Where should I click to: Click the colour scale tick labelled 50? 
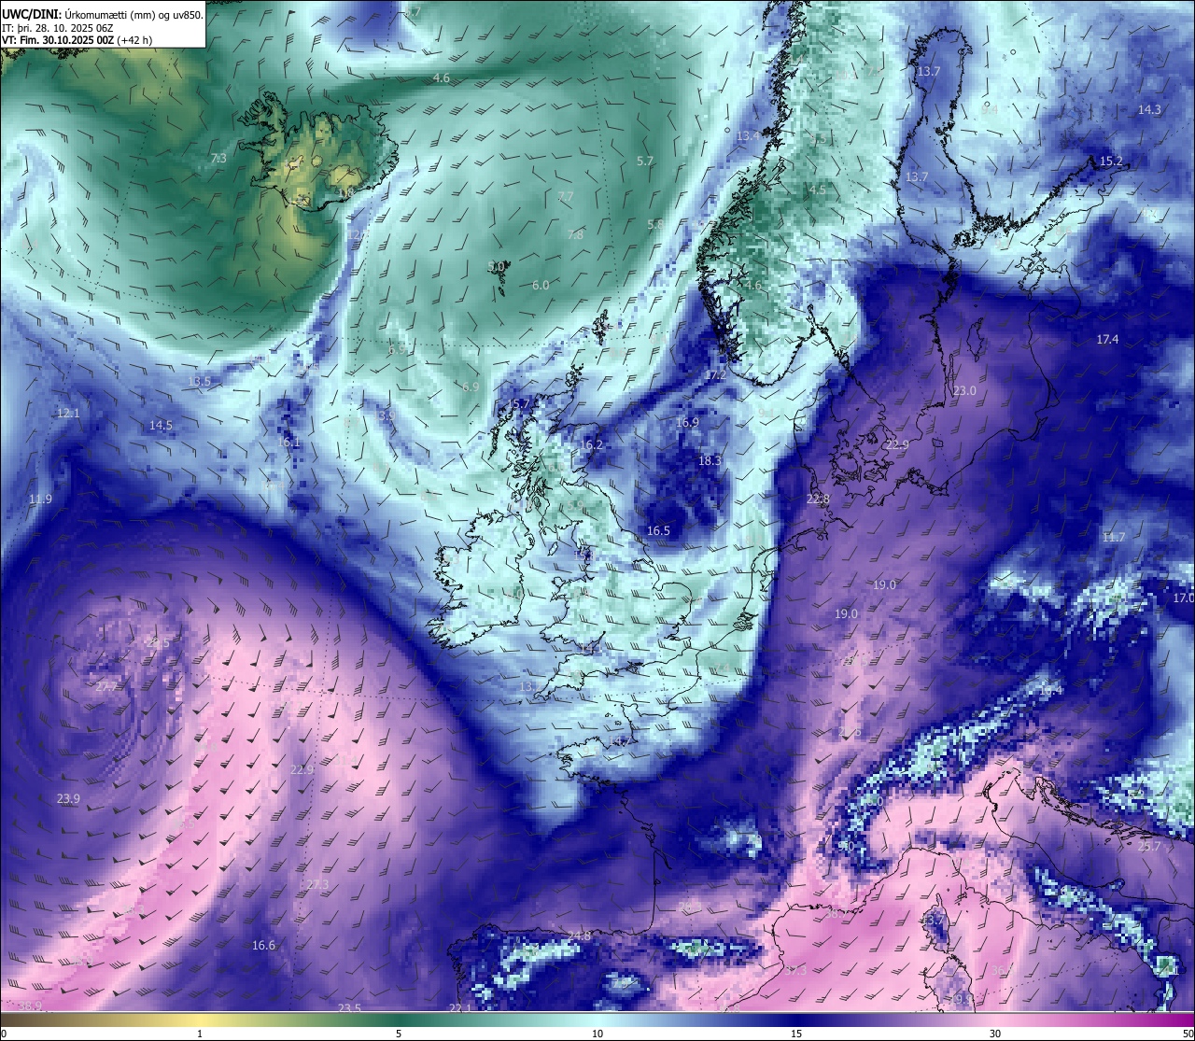[1188, 1034]
